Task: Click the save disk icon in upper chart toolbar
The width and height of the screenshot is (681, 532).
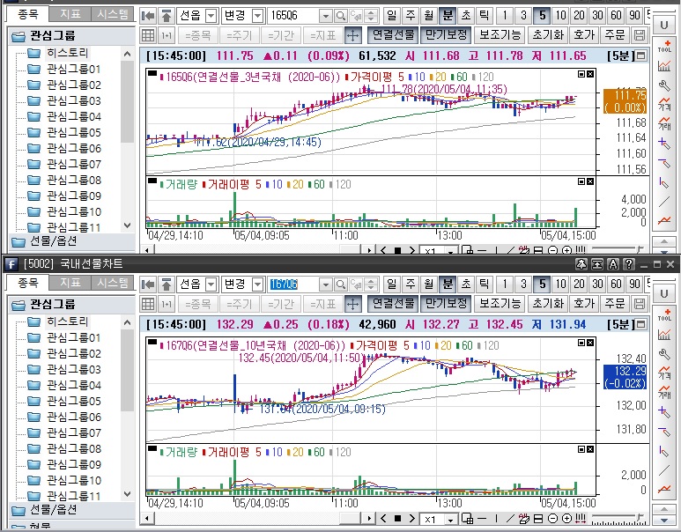Action: click(639, 35)
